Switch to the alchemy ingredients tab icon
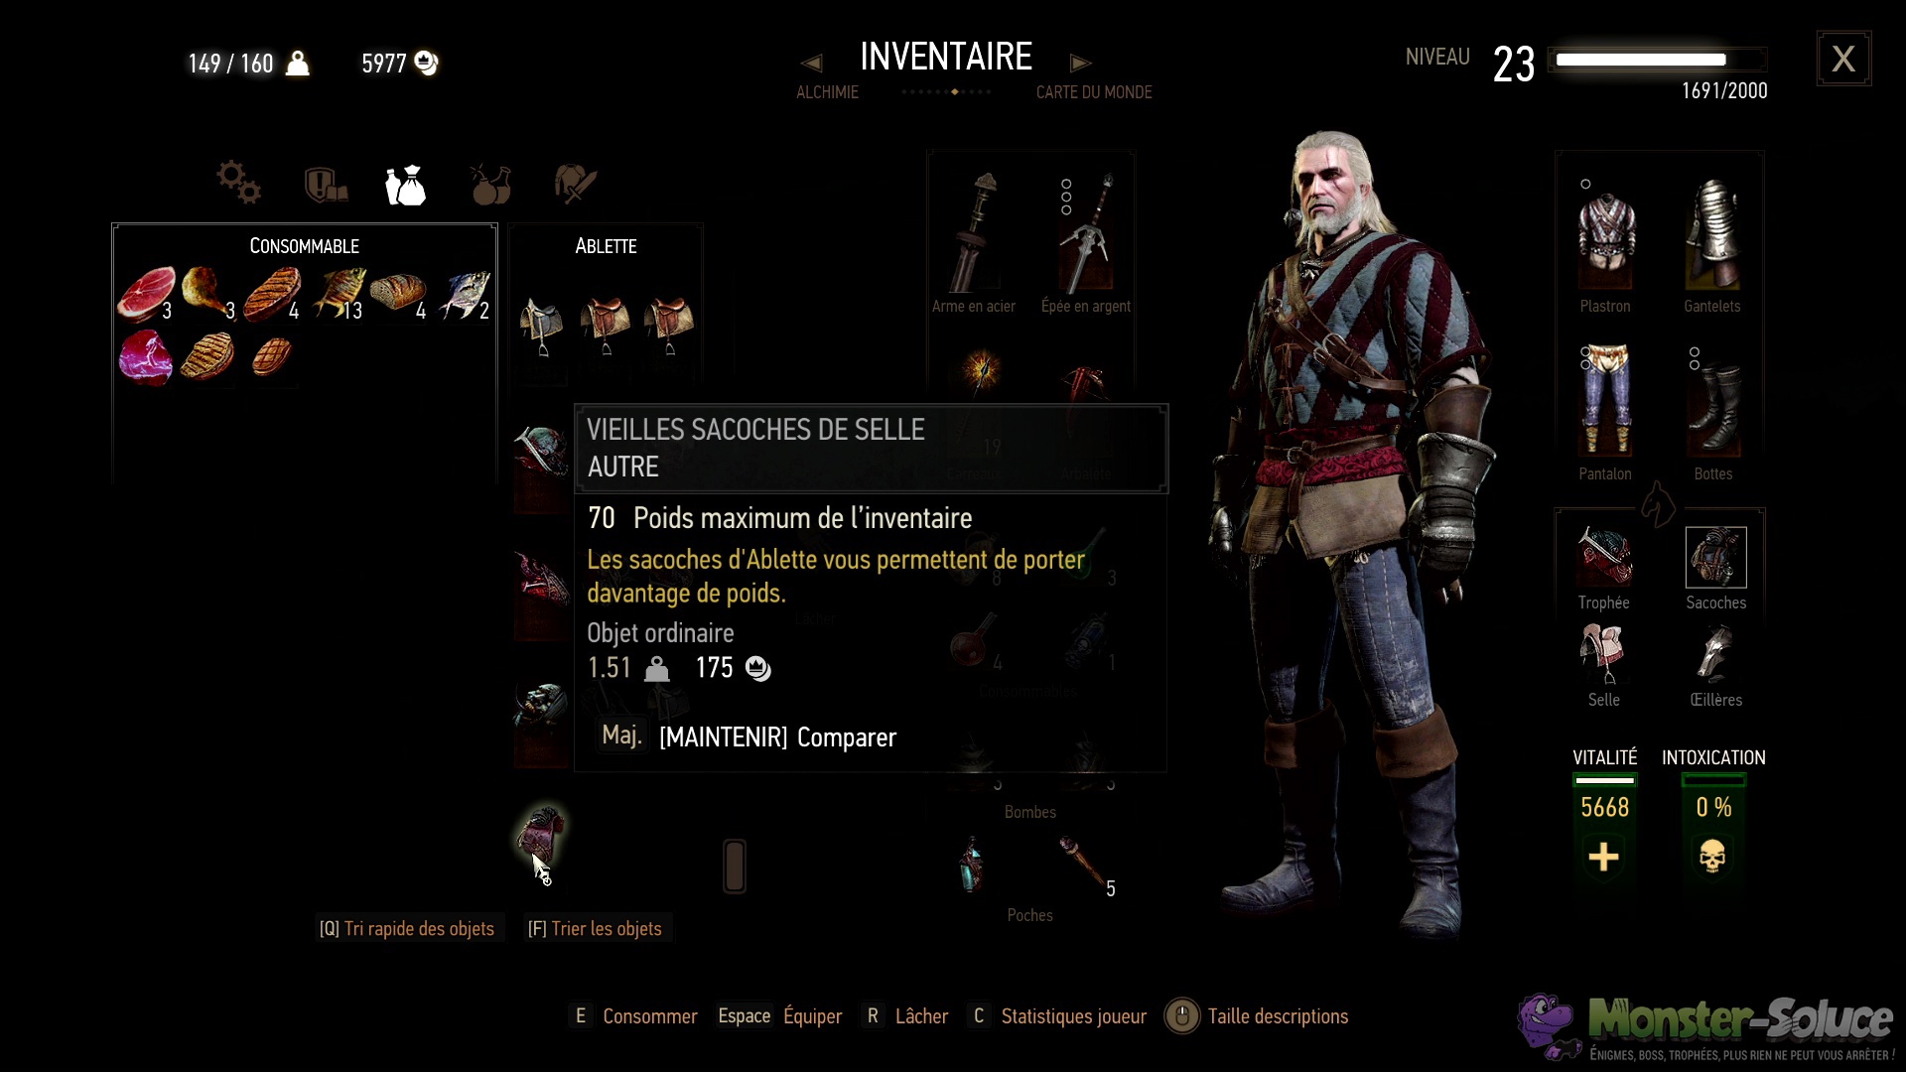This screenshot has width=1906, height=1072. [x=490, y=185]
